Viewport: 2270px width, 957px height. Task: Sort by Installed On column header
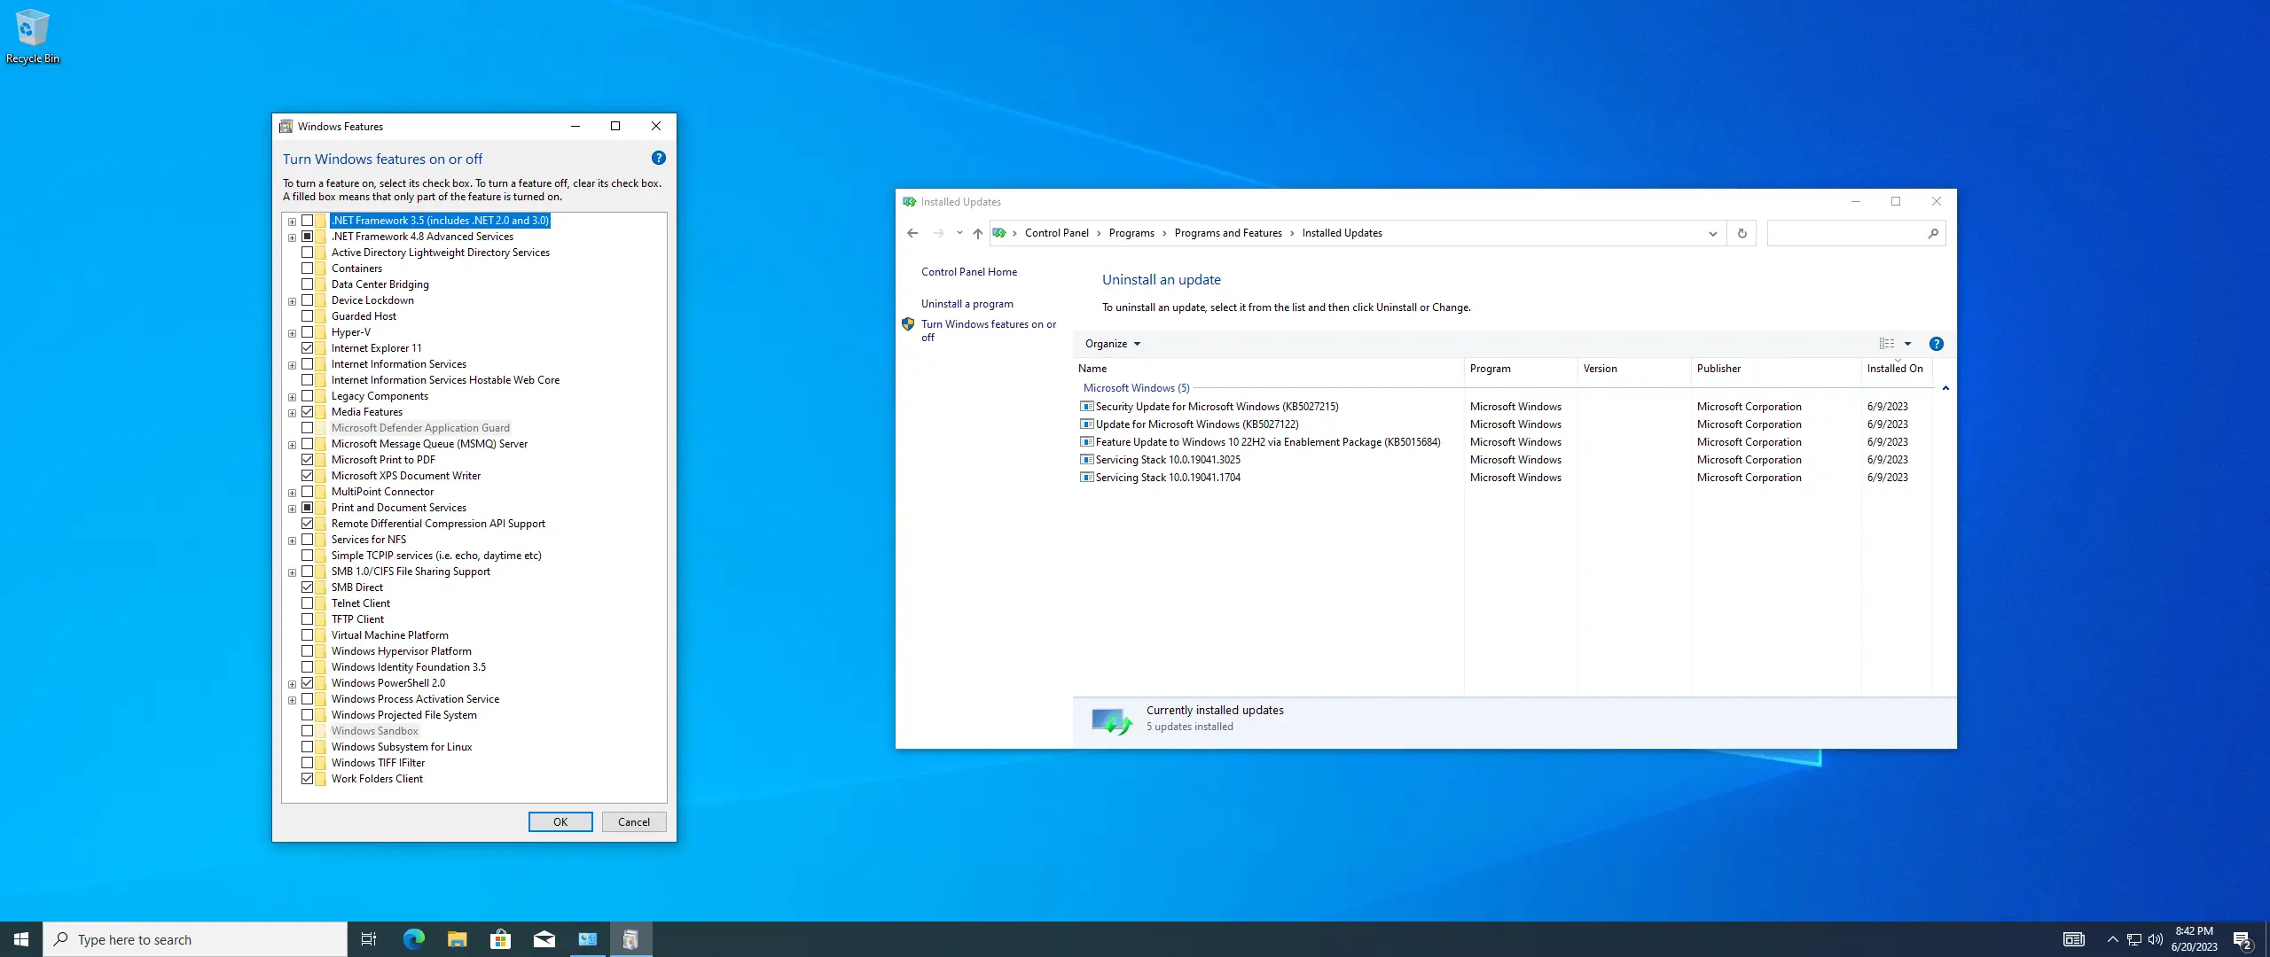(1894, 369)
